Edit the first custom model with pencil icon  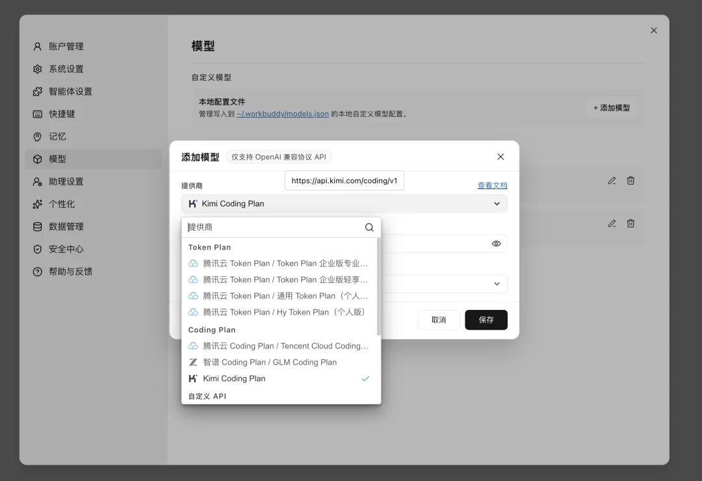pyautogui.click(x=612, y=181)
